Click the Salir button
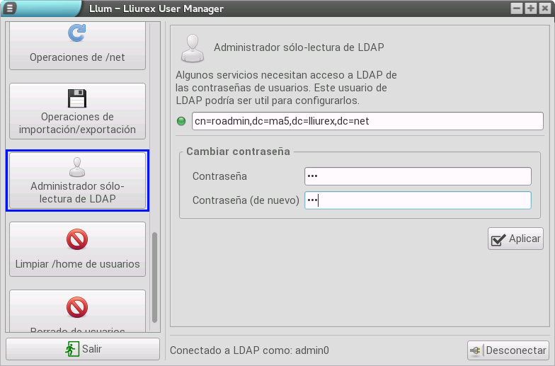555x366 pixels. [x=83, y=349]
